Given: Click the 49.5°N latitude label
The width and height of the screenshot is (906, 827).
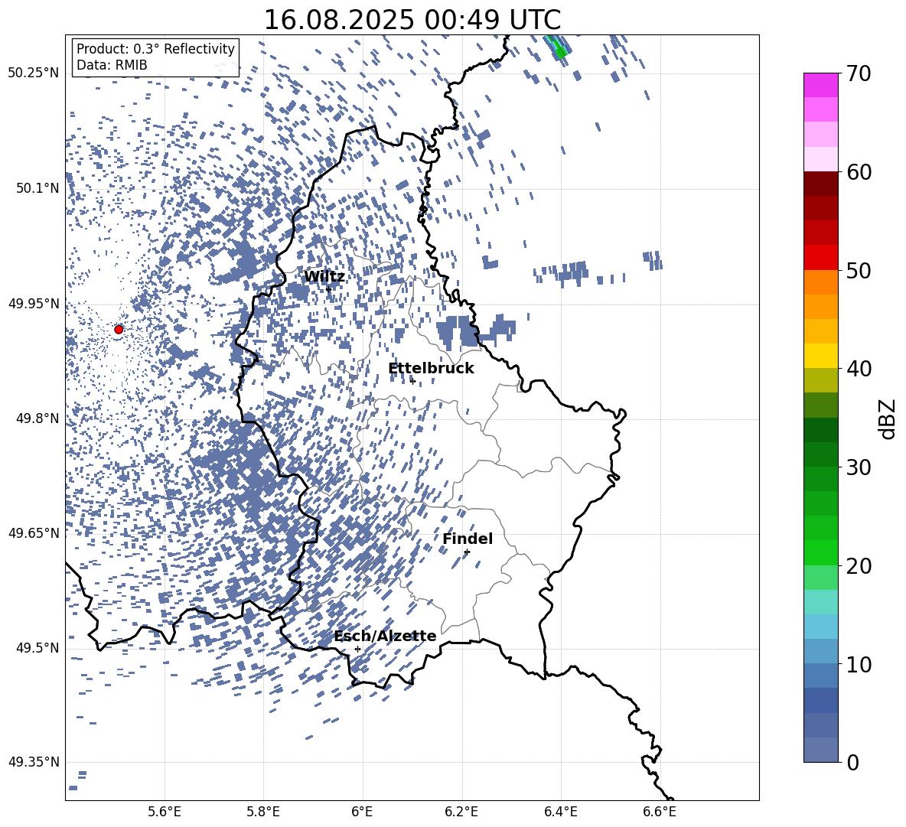Looking at the screenshot, I should coord(37,648).
